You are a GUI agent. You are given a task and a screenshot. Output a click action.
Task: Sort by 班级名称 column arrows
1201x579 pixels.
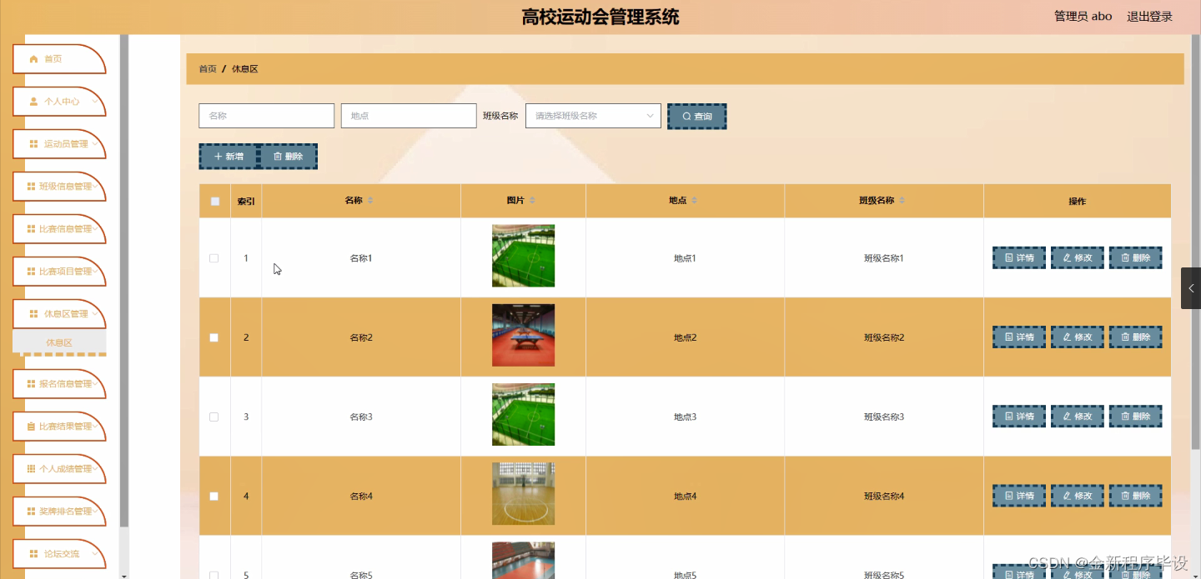click(902, 201)
